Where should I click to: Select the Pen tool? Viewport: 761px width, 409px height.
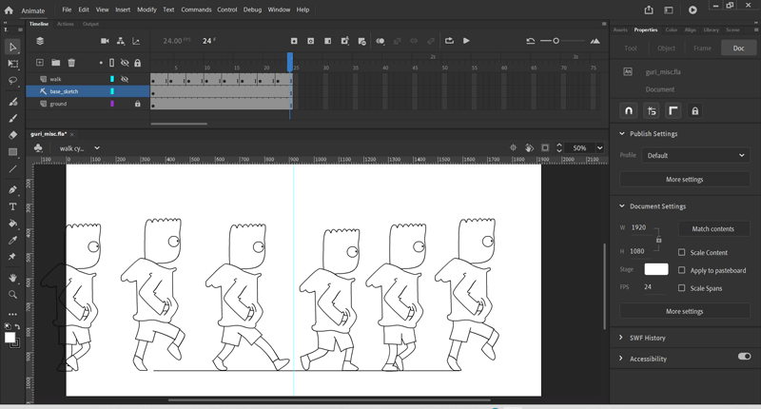pos(12,189)
